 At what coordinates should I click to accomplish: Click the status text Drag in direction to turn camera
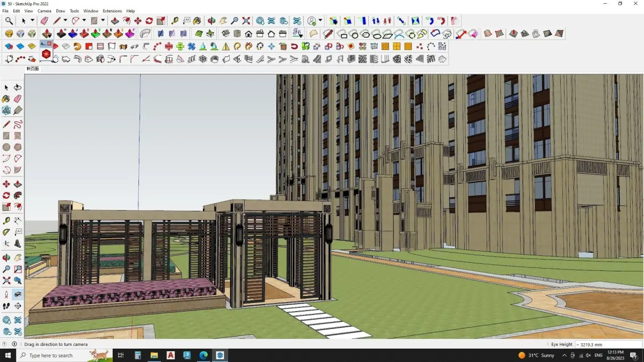[56, 344]
